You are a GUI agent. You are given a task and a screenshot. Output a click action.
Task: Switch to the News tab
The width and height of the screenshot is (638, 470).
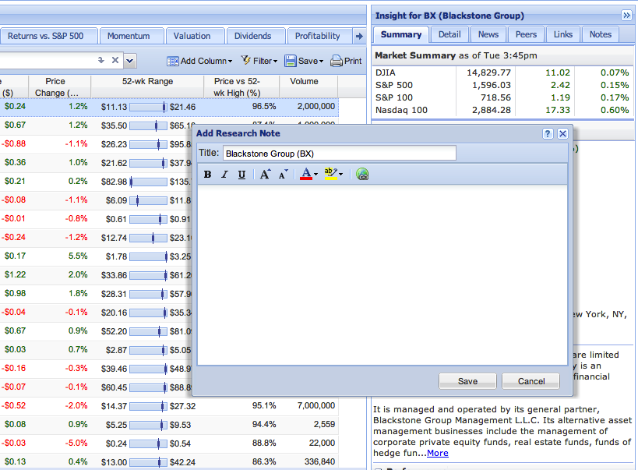point(488,34)
